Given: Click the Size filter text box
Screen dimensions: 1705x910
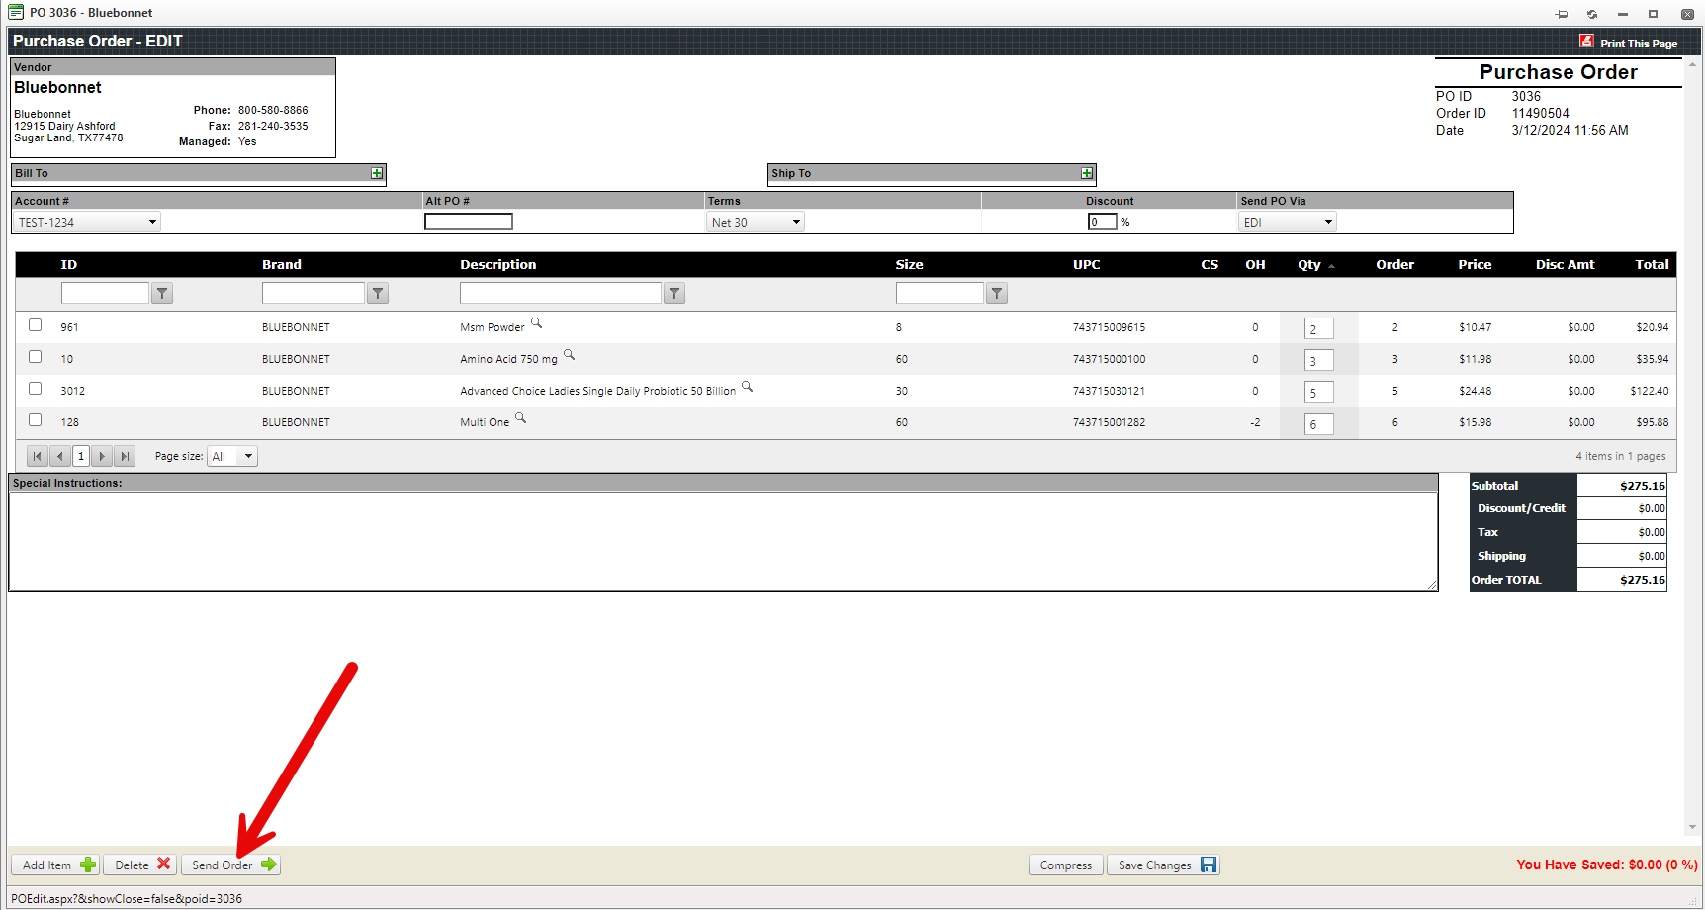Looking at the screenshot, I should click(x=940, y=293).
